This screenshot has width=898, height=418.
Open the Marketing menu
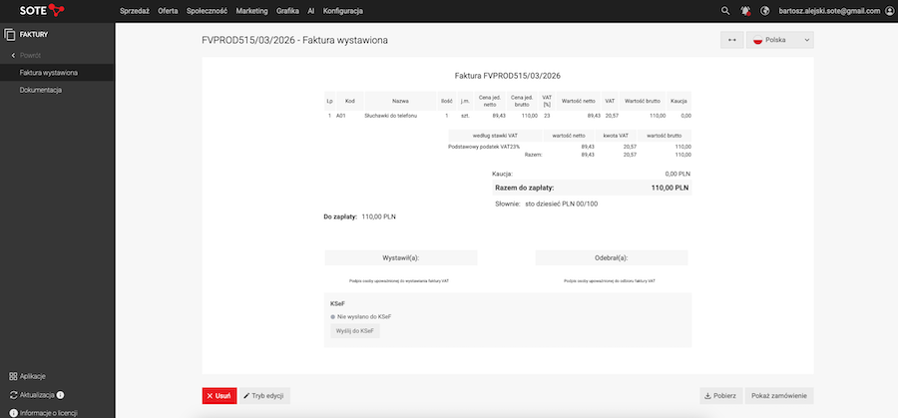pos(252,10)
